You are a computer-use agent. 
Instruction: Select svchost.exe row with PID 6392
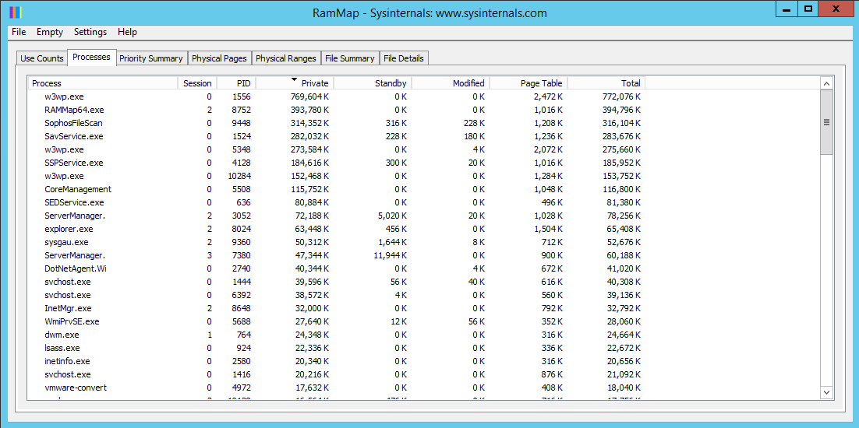point(337,295)
